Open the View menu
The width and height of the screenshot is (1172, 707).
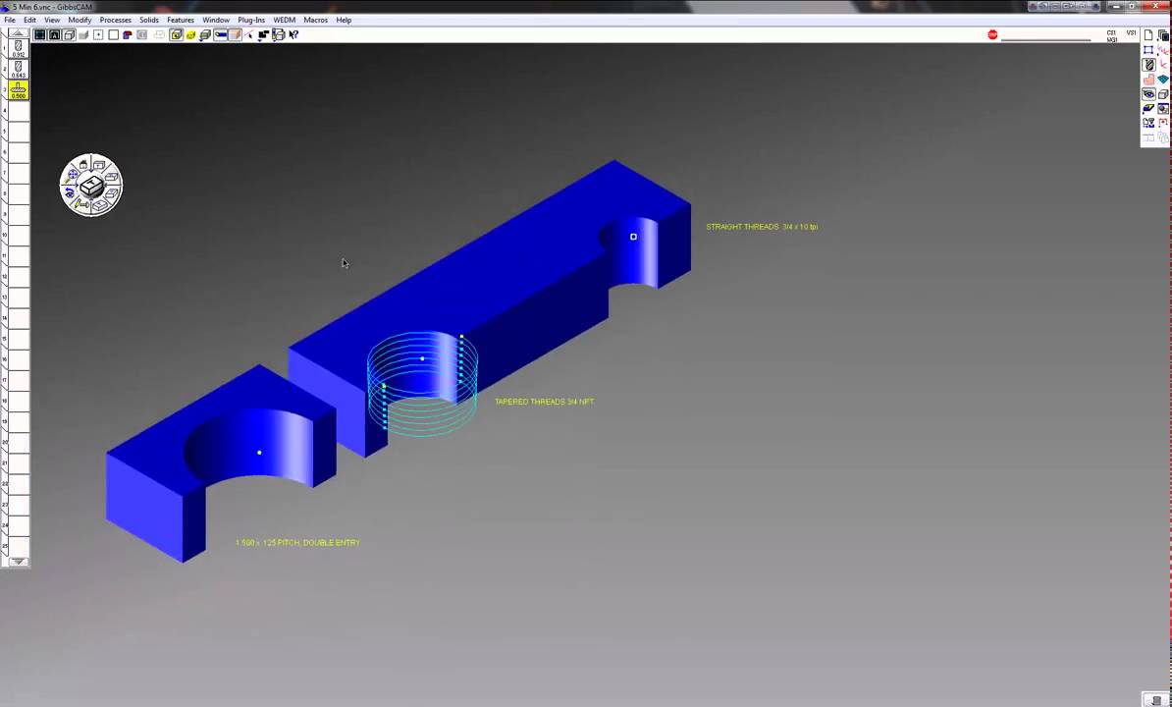[x=52, y=21]
